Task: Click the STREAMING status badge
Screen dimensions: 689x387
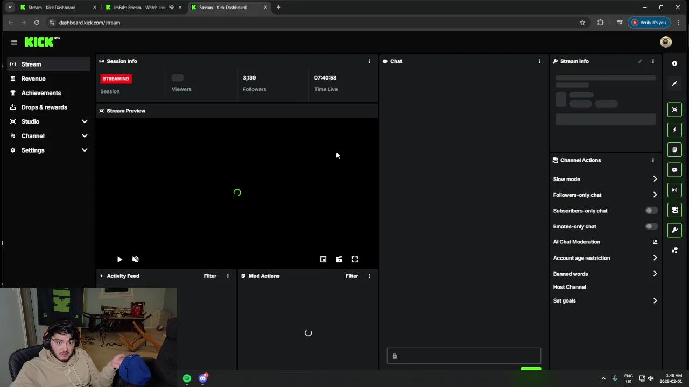Action: tap(116, 78)
